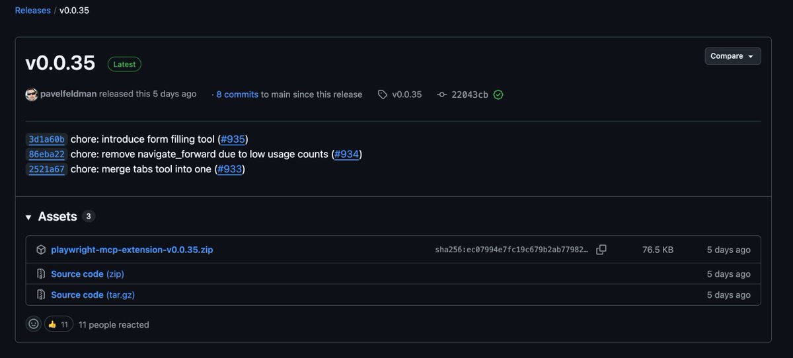Click the Assets count badge 3
This screenshot has height=358, width=793.
click(x=89, y=216)
